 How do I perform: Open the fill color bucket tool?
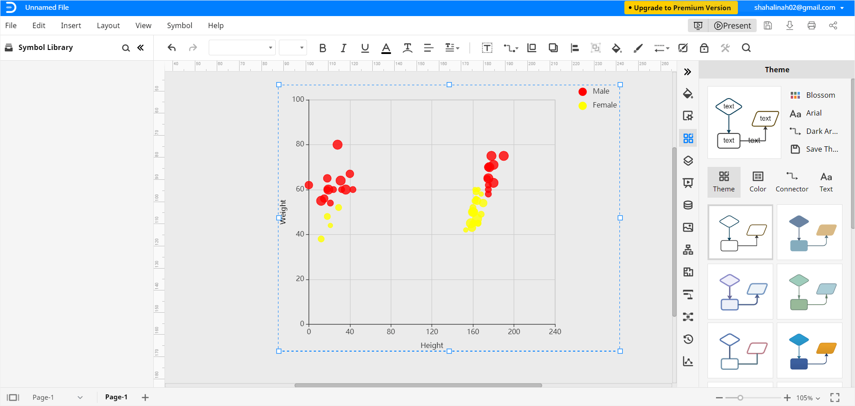pos(617,48)
